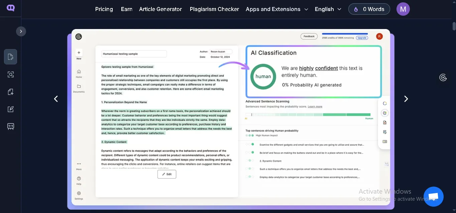Click the green human score ring

263,76
